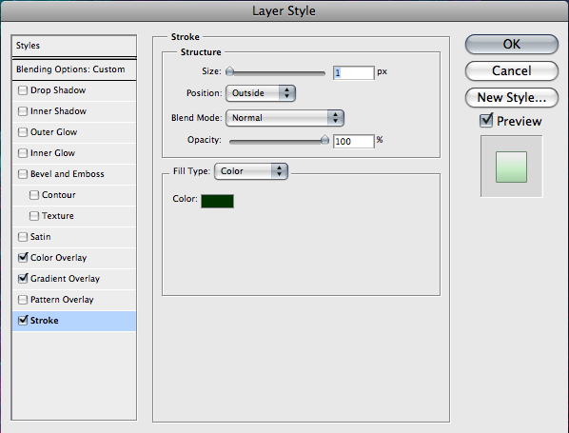569x433 pixels.
Task: Open Bevel and Emboss settings label
Action: 68,174
